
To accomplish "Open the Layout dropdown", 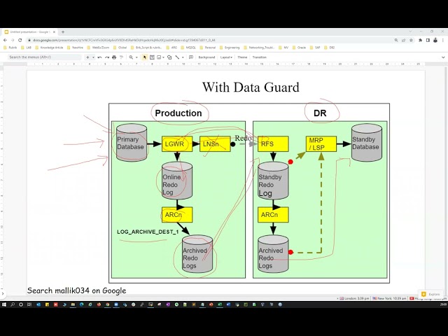I will pyautogui.click(x=226, y=57).
